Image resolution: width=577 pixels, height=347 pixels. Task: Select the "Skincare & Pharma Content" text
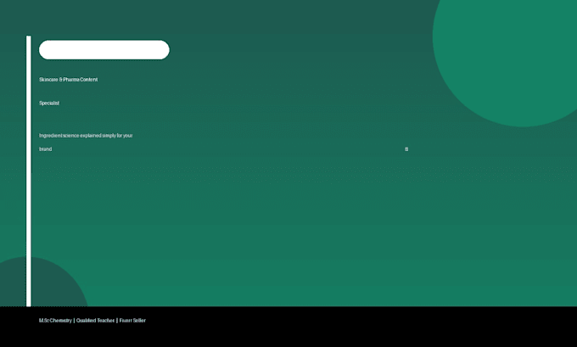[69, 80]
